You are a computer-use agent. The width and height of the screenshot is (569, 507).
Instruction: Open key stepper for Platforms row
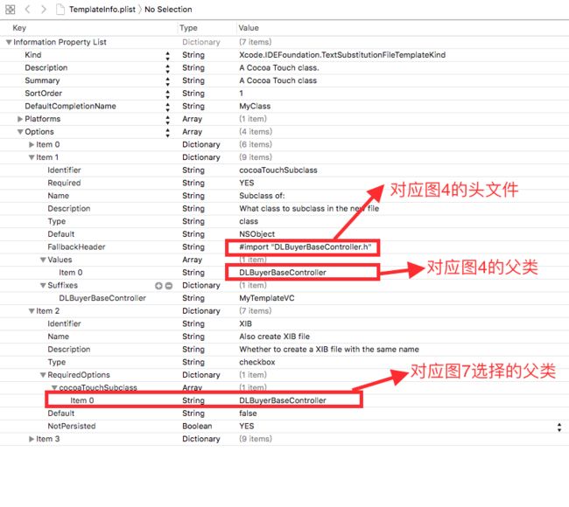pyautogui.click(x=167, y=119)
